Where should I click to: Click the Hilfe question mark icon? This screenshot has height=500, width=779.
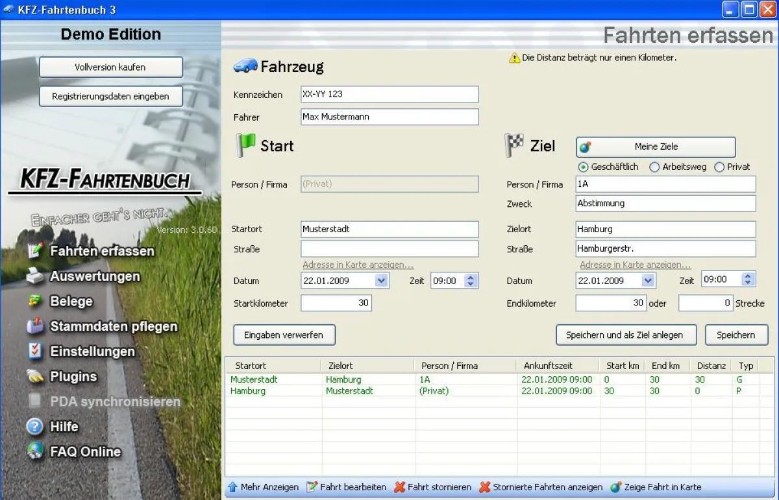click(35, 427)
